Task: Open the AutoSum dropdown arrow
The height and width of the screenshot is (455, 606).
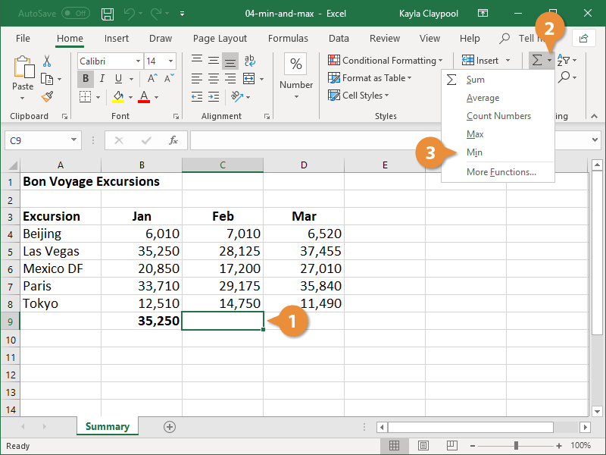Action: [550, 60]
